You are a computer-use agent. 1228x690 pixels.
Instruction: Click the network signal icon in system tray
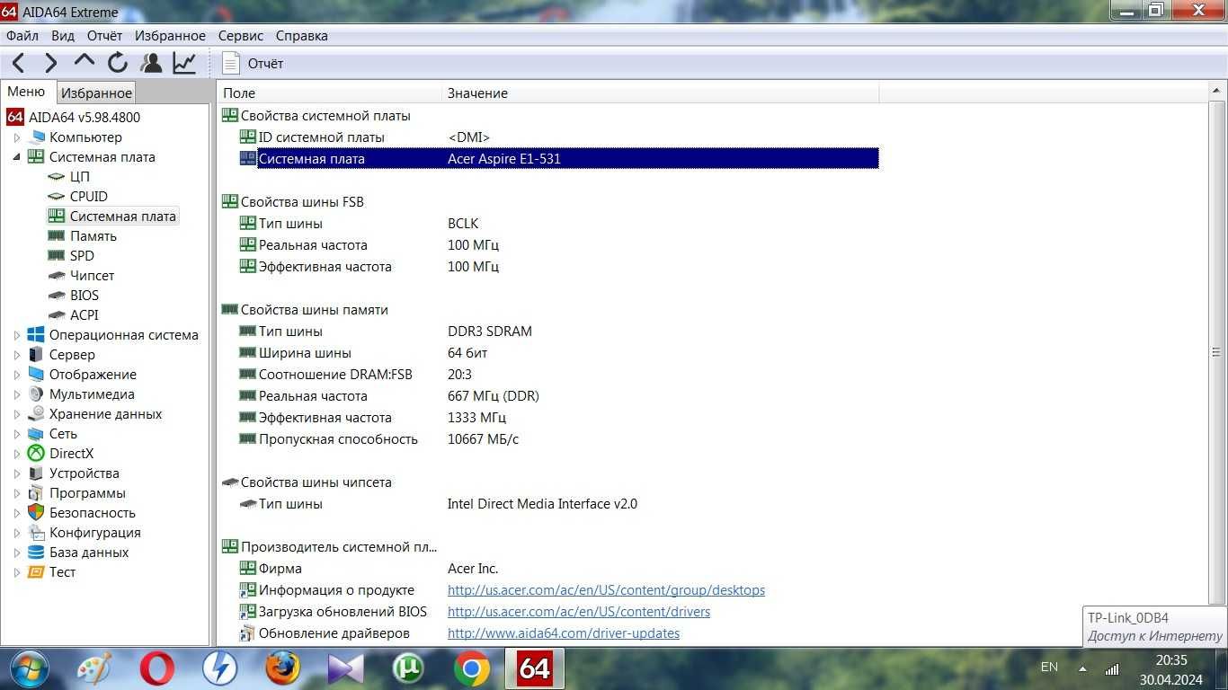(x=1112, y=668)
